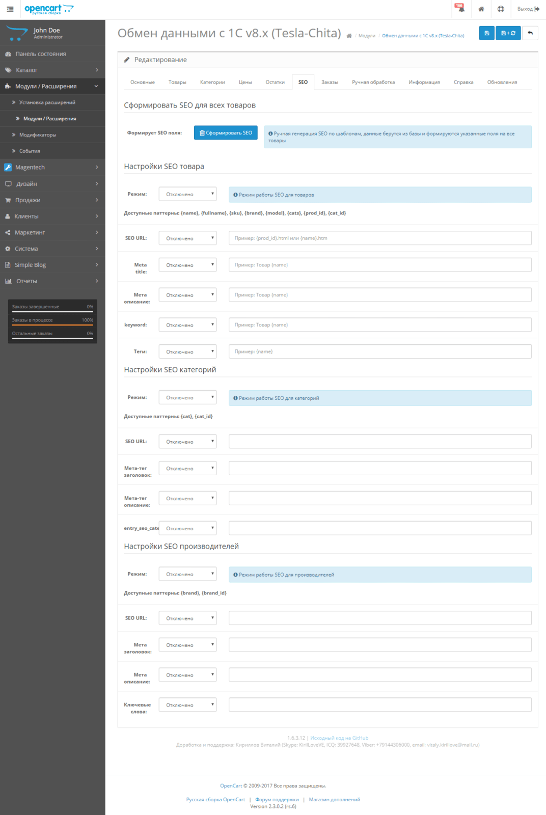This screenshot has height=815, width=546.
Task: Click the Simple Blog document icon
Action: [8, 265]
